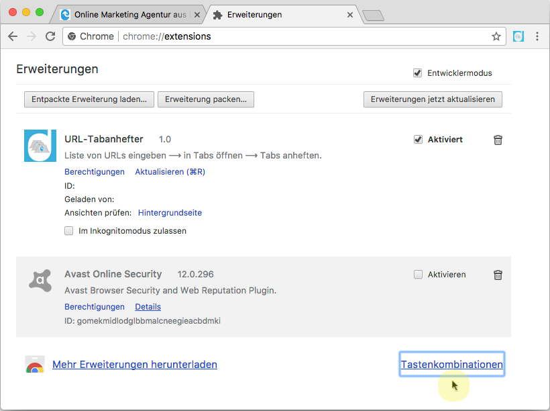Click Entpackte Erweiterung laden button
The image size is (550, 411).
coord(89,99)
